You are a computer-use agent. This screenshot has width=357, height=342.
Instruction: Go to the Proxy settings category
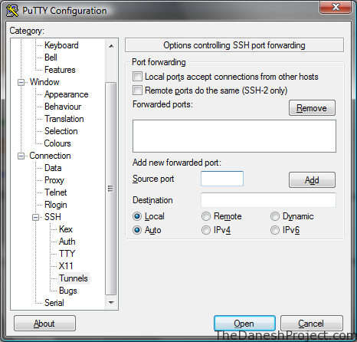tap(54, 180)
